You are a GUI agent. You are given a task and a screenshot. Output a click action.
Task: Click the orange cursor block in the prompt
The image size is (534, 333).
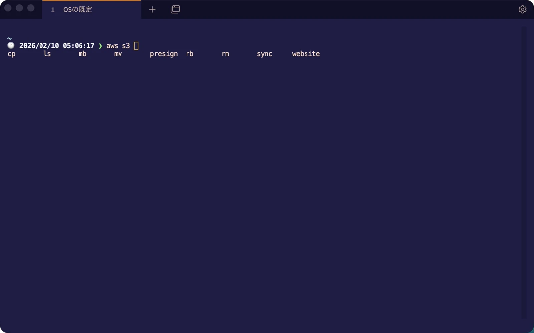pos(136,46)
